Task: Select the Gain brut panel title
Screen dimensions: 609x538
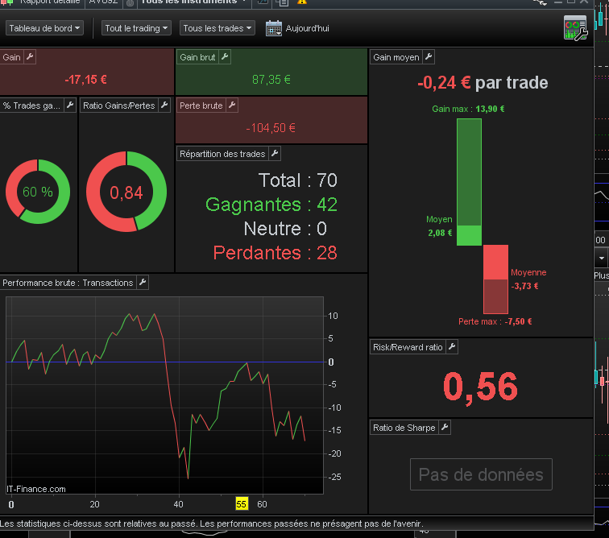Action: coord(197,57)
